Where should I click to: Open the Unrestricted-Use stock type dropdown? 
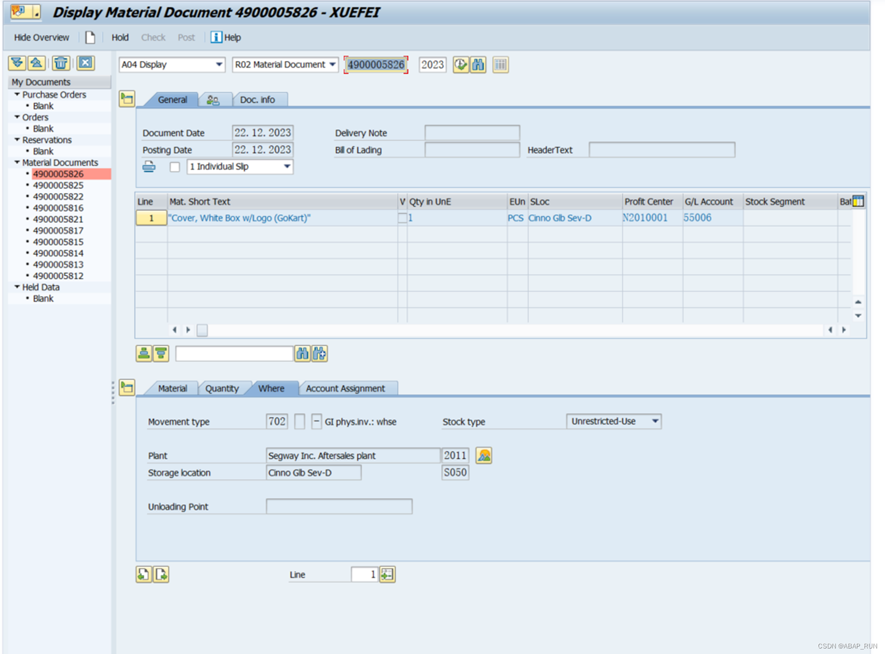tap(655, 421)
